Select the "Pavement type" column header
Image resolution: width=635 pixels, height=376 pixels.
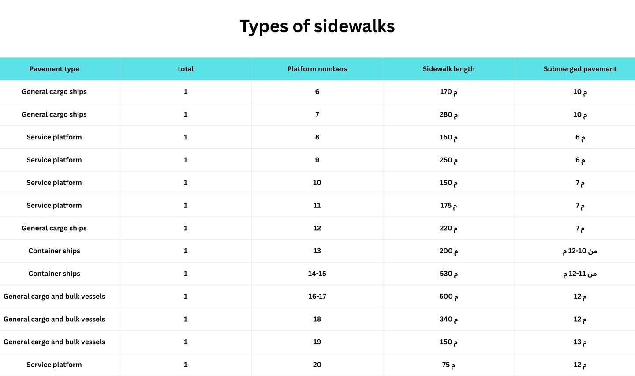[x=54, y=69]
